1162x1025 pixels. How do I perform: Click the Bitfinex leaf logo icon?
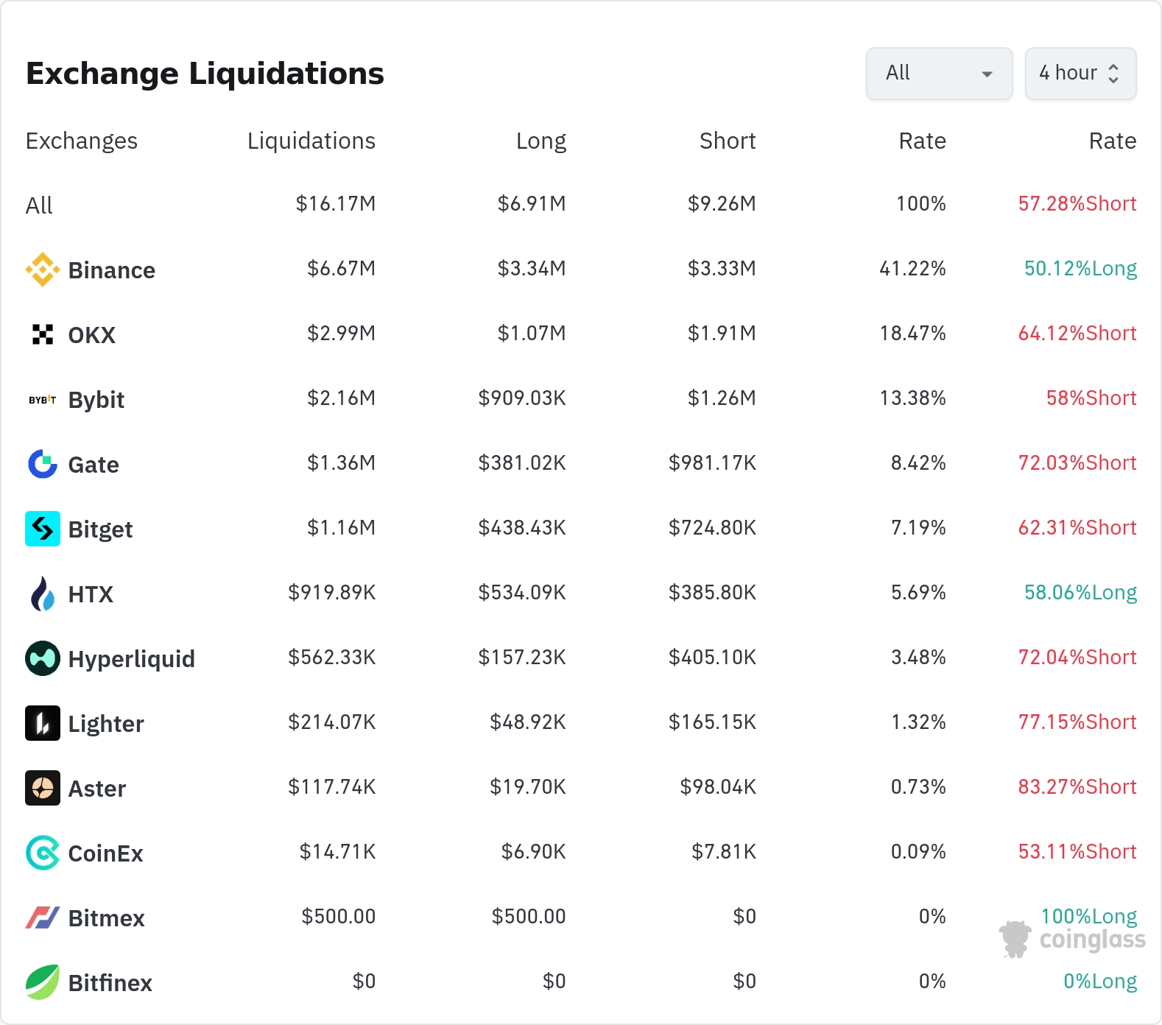point(43,982)
